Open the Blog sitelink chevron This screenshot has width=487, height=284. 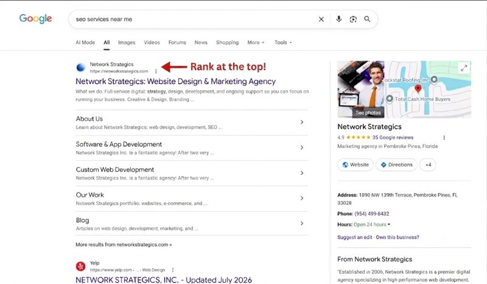[302, 223]
